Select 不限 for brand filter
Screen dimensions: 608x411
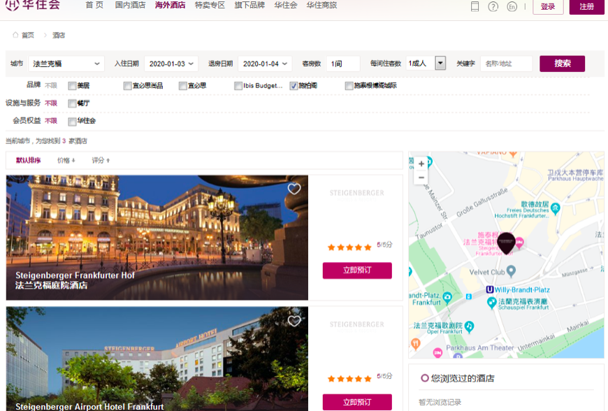coord(51,86)
